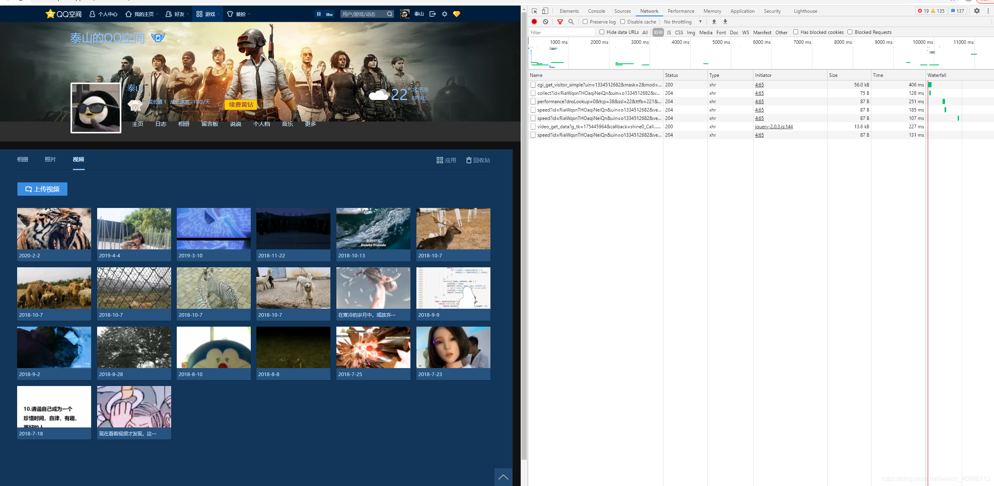
Task: Click the 上传视频 upload button
Action: pyautogui.click(x=42, y=189)
